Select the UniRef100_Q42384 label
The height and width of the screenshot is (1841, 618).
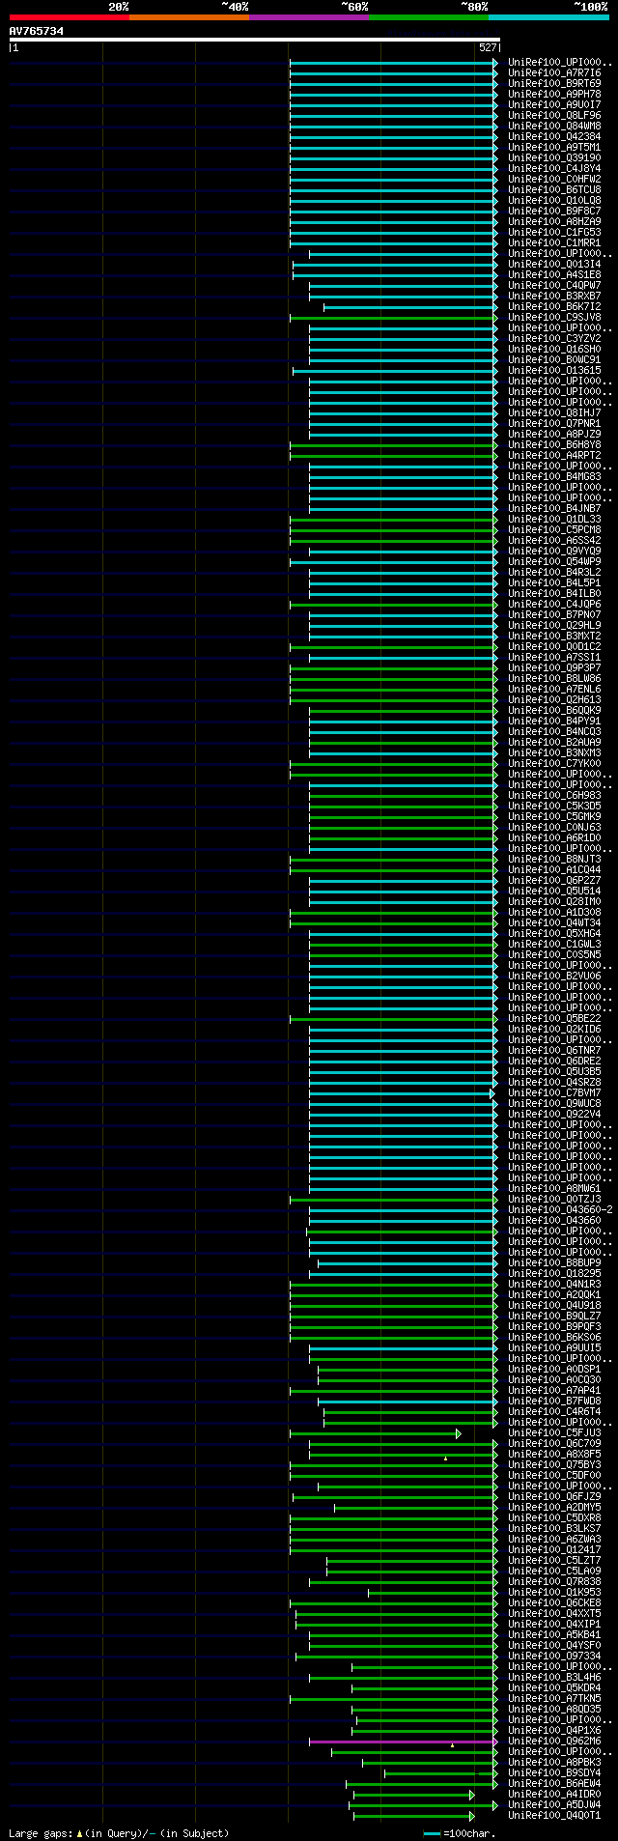click(554, 136)
